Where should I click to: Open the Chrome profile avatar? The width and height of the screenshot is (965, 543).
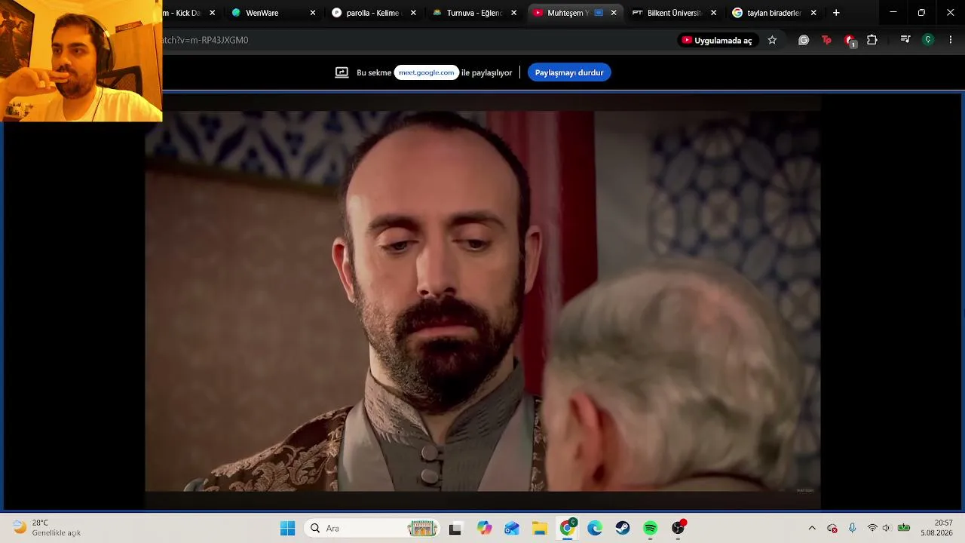coord(928,40)
